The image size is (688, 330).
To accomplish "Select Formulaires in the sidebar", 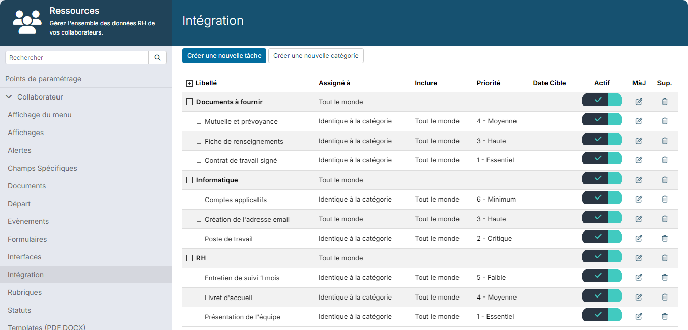I will 27,239.
